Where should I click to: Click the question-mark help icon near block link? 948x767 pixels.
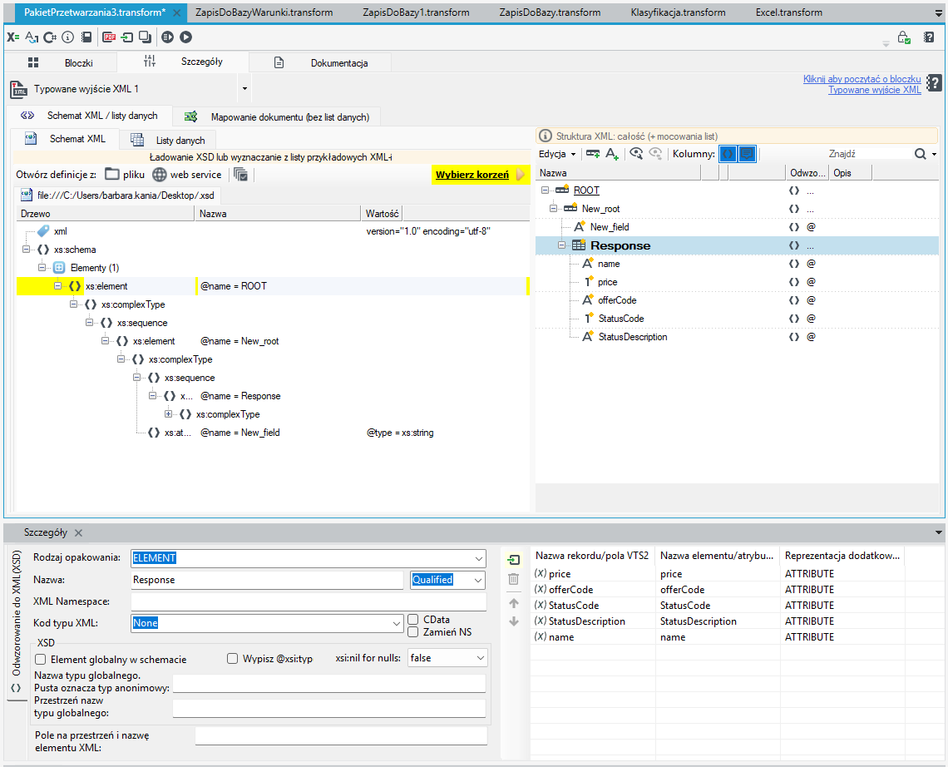(934, 83)
